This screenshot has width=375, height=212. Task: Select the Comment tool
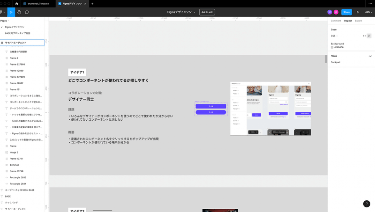point(27,12)
